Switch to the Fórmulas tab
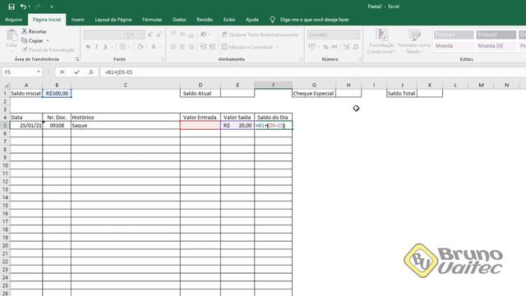The width and height of the screenshot is (526, 296). (x=152, y=20)
